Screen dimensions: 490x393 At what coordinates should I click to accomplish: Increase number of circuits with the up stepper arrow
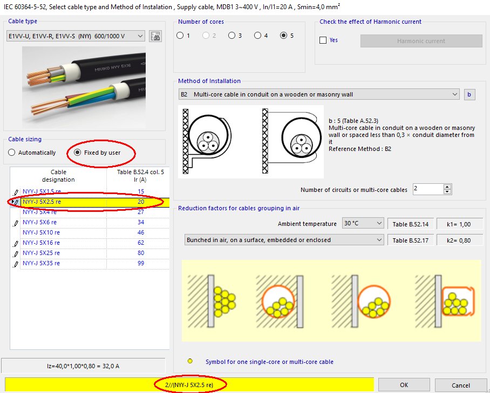(447, 186)
